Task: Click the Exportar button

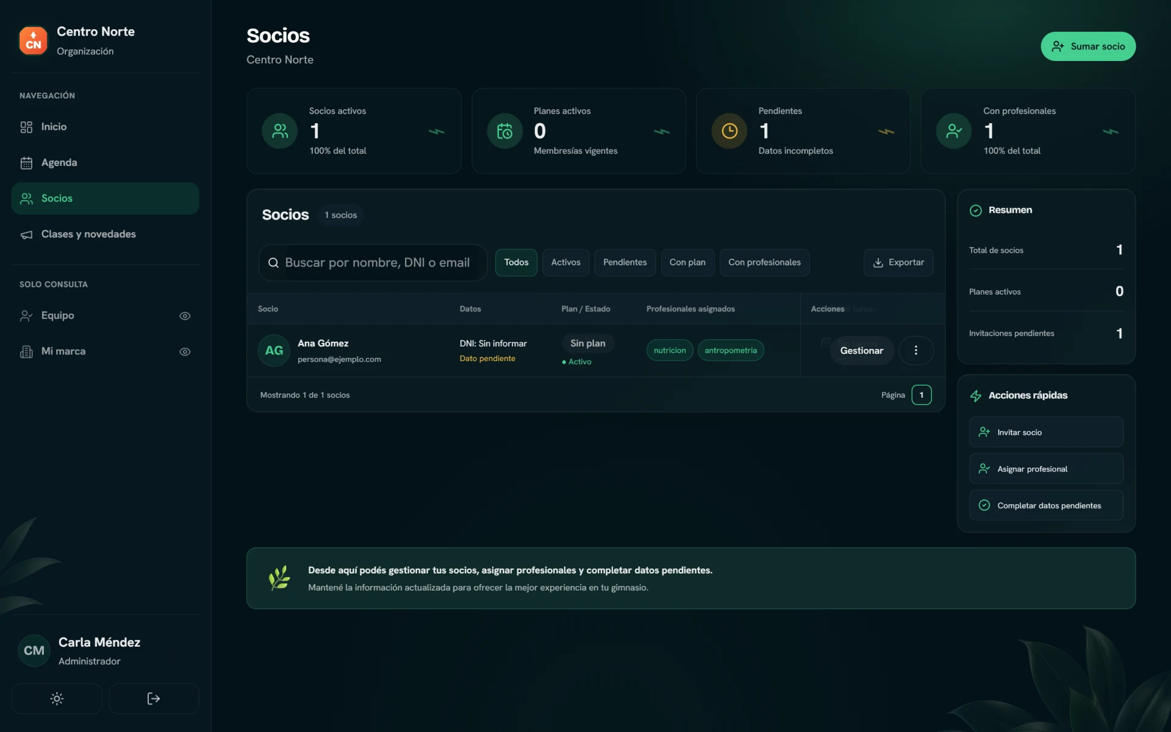Action: pyautogui.click(x=898, y=262)
